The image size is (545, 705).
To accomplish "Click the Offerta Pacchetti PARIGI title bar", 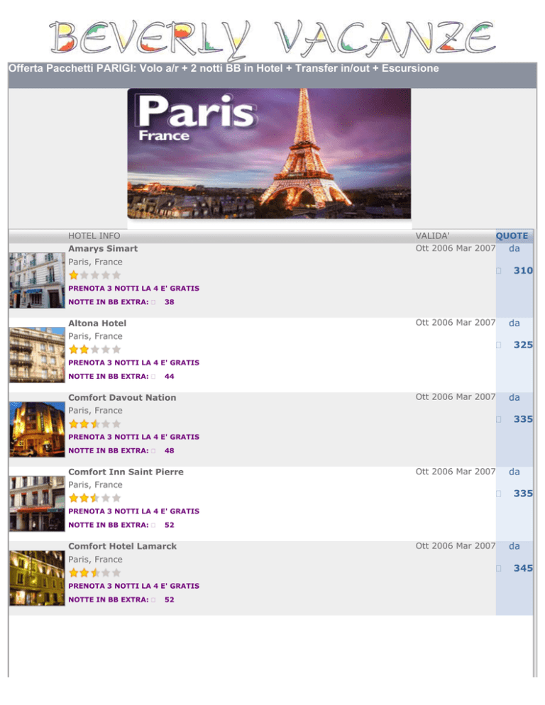I will [x=223, y=69].
